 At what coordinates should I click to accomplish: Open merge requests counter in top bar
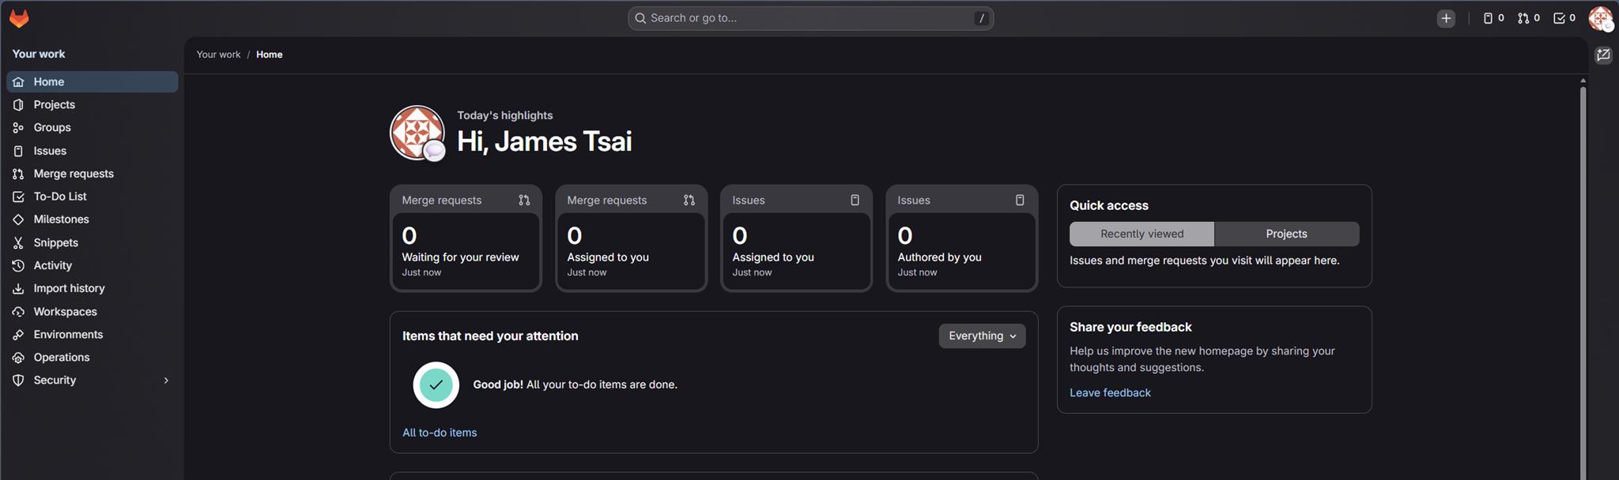(1528, 18)
